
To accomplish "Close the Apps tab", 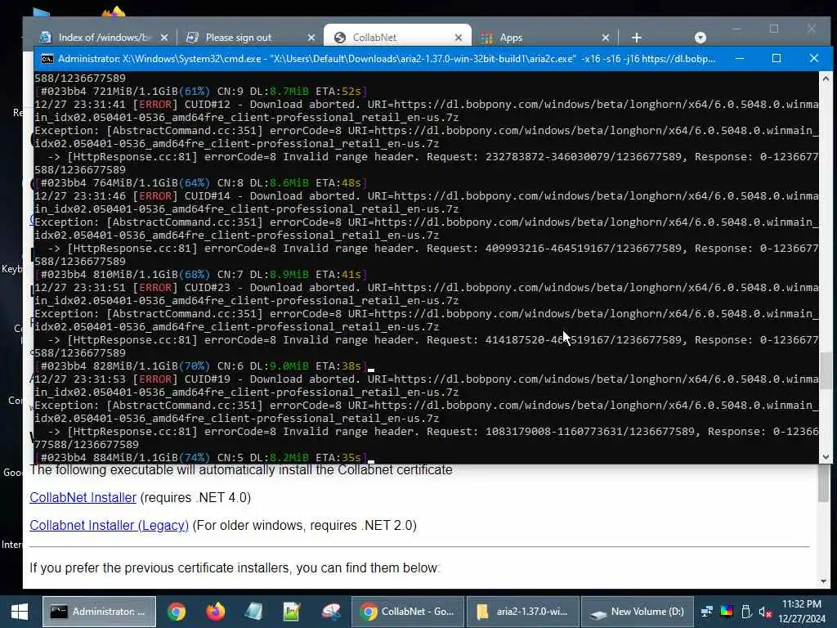I will tap(606, 38).
